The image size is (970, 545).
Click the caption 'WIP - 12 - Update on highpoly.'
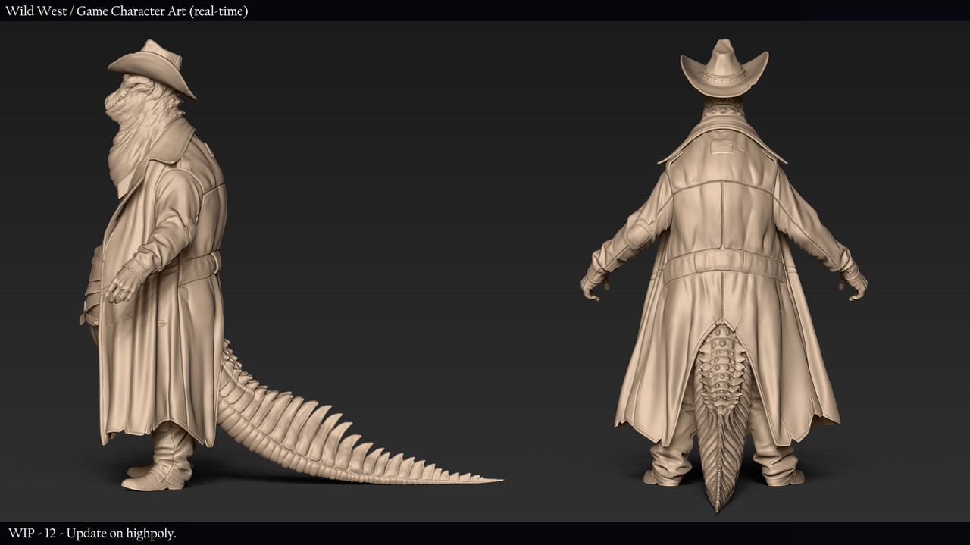tap(92, 534)
